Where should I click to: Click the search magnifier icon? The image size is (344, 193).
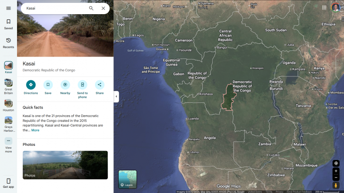91,8
